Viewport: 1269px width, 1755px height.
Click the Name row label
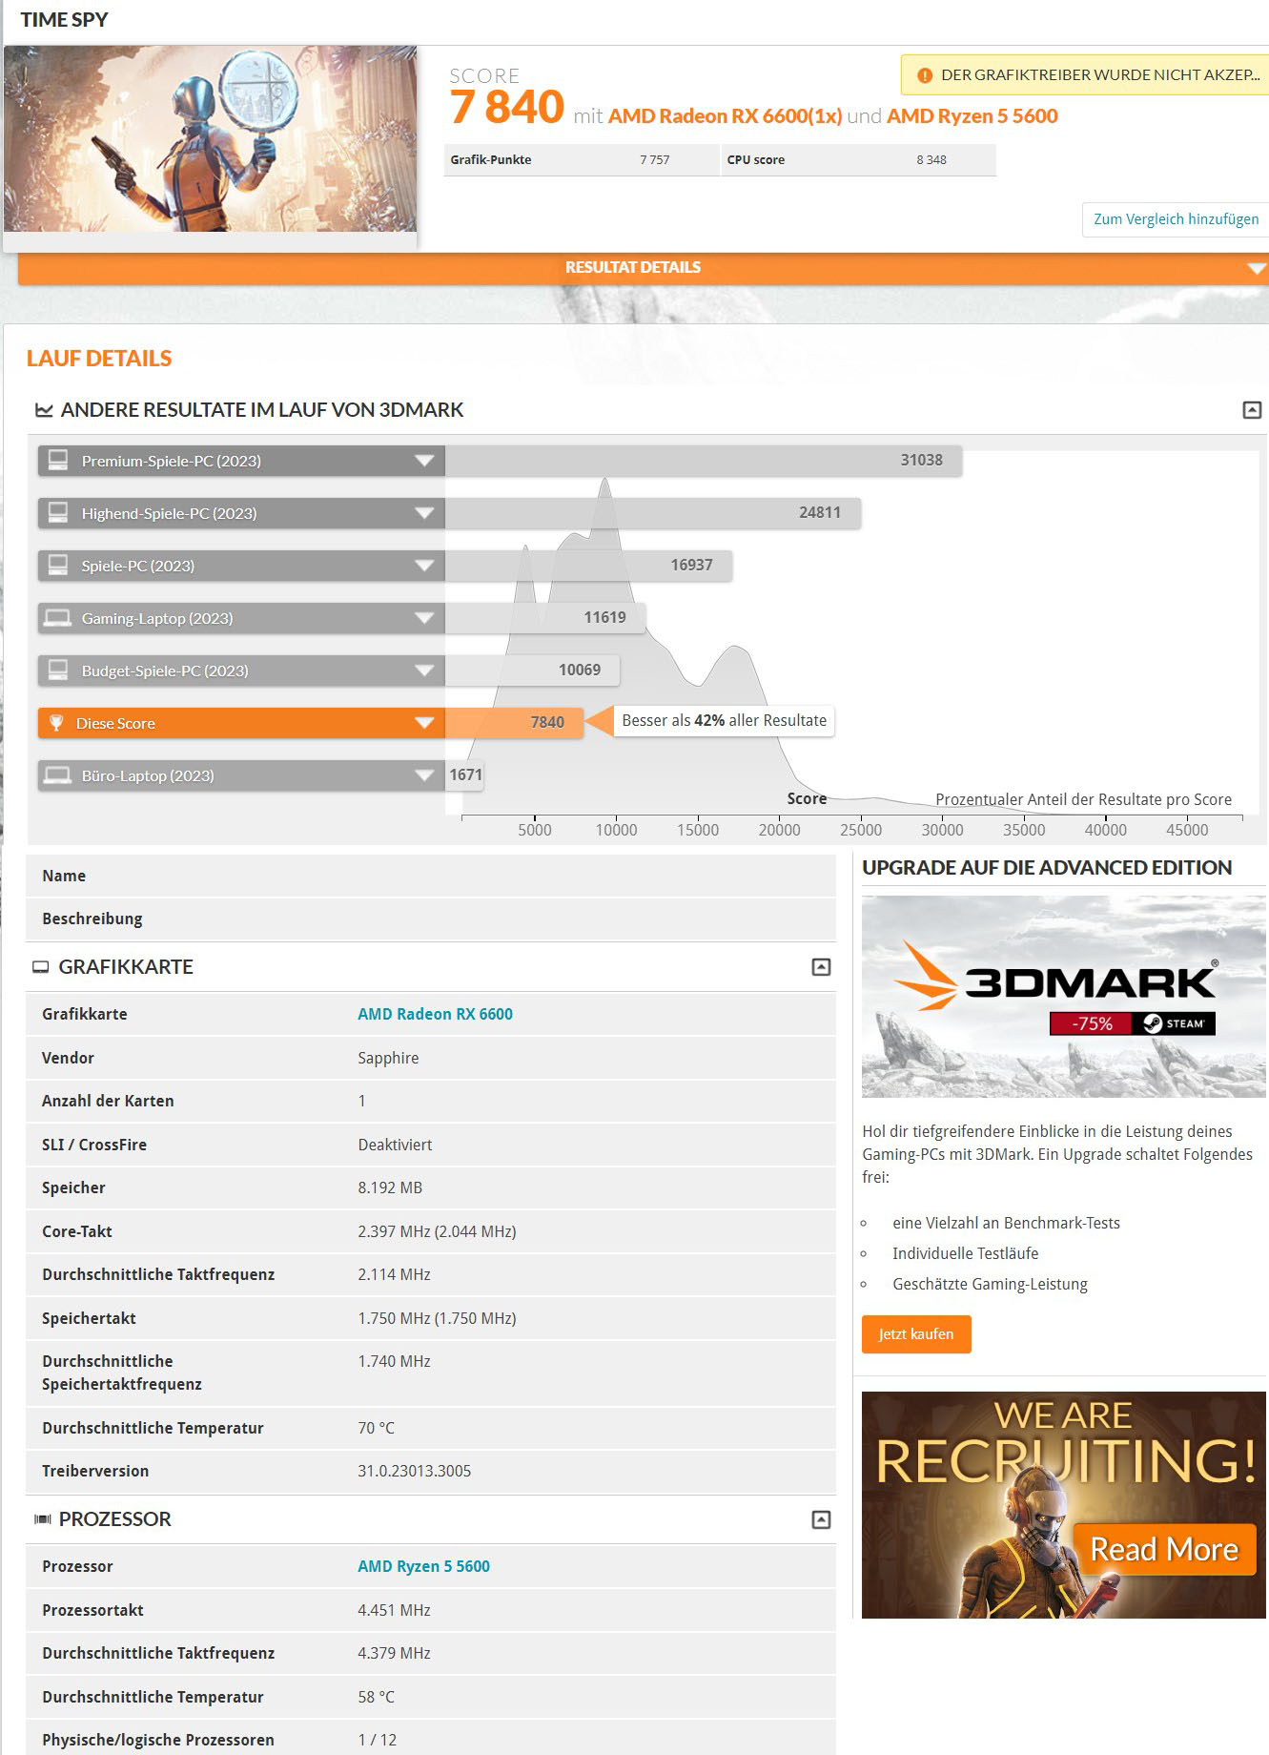tap(64, 876)
